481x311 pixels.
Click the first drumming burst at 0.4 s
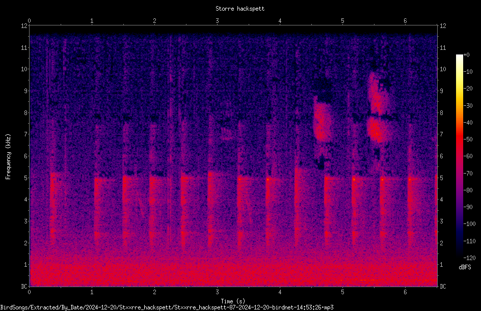[53, 208]
